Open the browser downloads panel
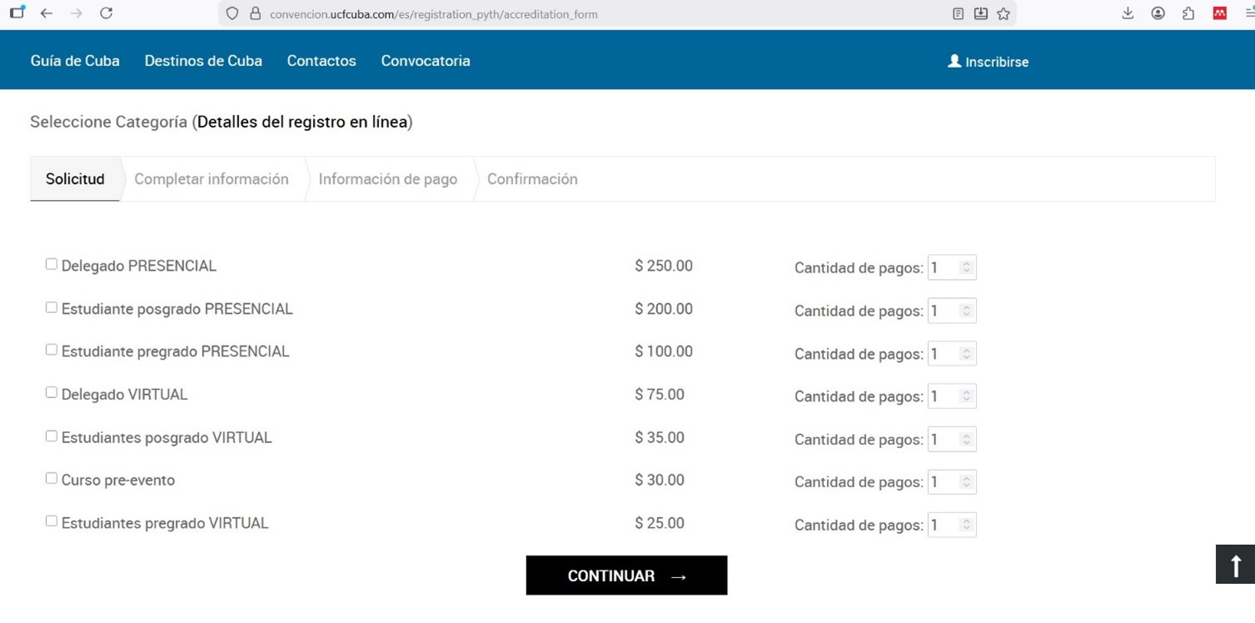 (x=1128, y=13)
